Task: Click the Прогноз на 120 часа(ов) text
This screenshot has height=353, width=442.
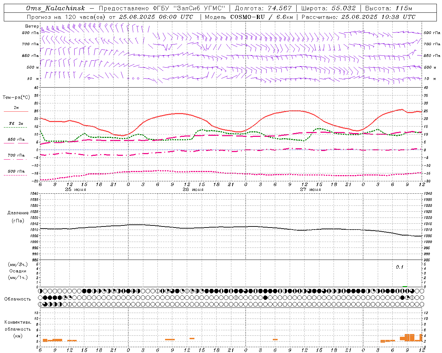Action: [x=66, y=17]
